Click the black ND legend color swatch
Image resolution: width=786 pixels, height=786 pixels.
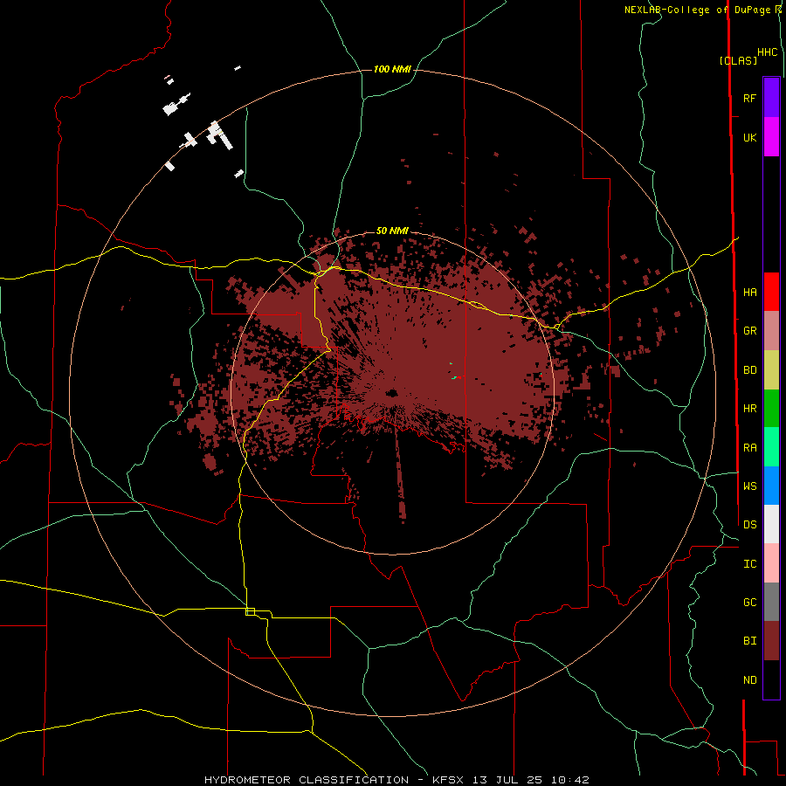pyautogui.click(x=771, y=679)
